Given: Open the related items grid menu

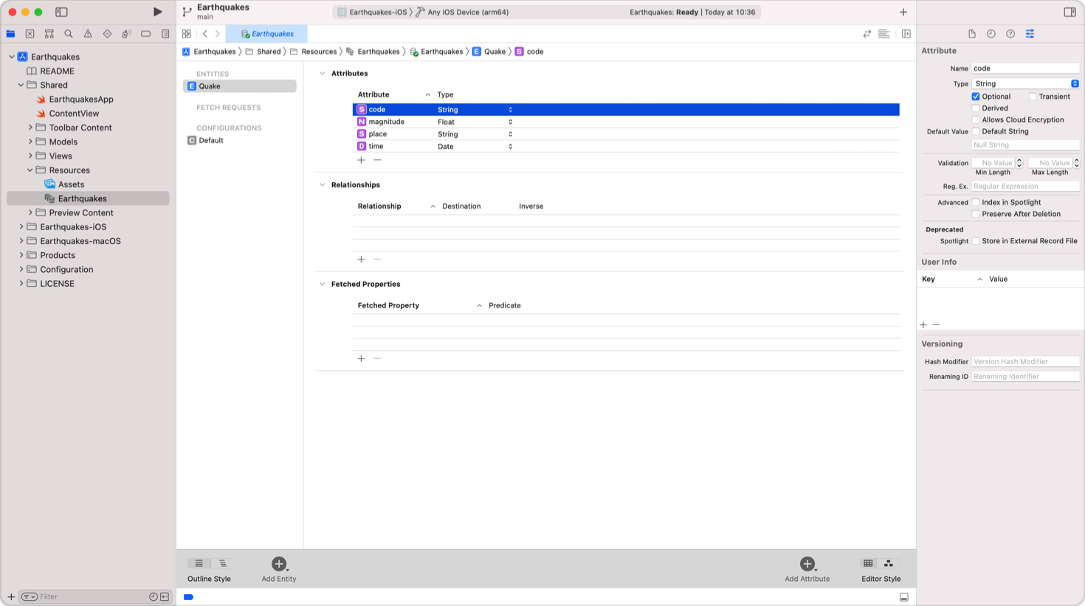Looking at the screenshot, I should click(187, 34).
